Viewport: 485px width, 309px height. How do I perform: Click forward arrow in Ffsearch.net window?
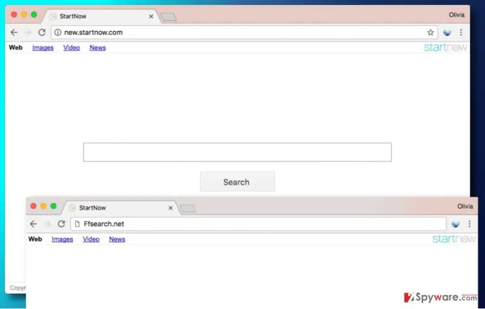(x=47, y=224)
